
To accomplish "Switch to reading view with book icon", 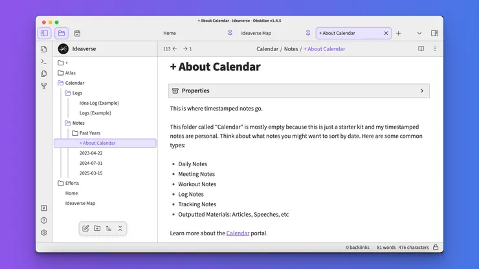I will [421, 49].
